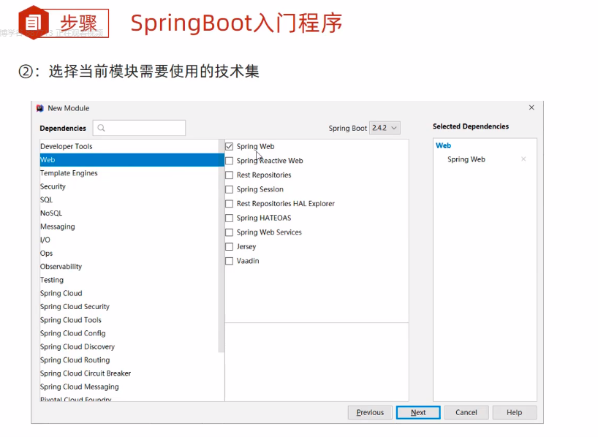
Task: Open the Observability category
Action: coord(129,267)
